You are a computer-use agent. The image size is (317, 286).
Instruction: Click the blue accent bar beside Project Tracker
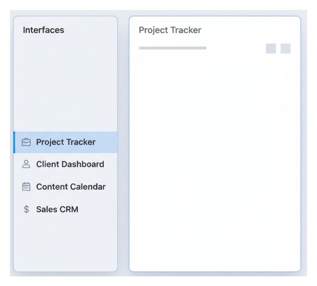tap(15, 142)
